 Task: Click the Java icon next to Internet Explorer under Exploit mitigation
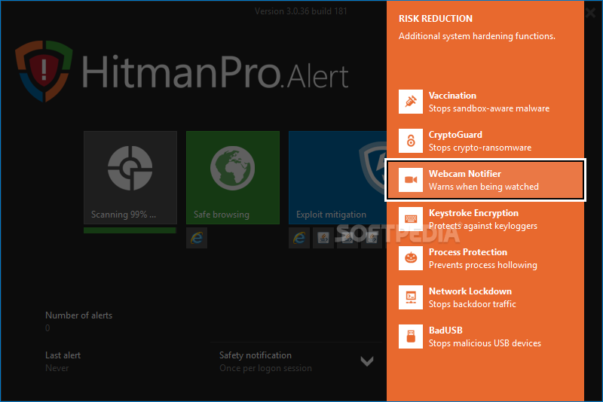(x=323, y=238)
